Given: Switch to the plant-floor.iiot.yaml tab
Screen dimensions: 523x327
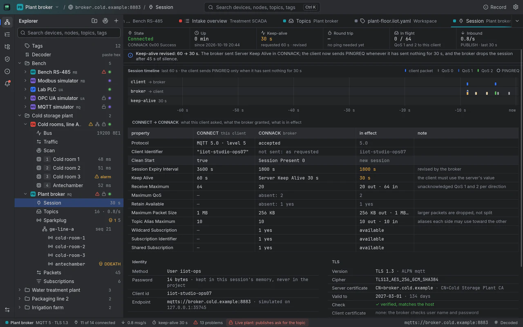Looking at the screenshot, I should pyautogui.click(x=396, y=21).
